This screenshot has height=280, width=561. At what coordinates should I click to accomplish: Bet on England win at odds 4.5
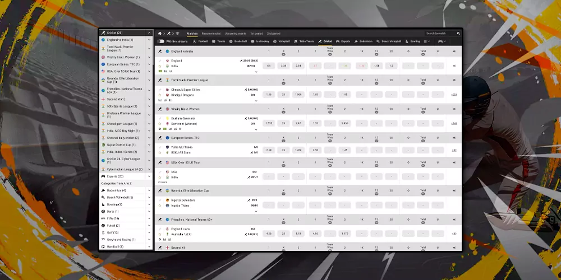[x=269, y=66]
